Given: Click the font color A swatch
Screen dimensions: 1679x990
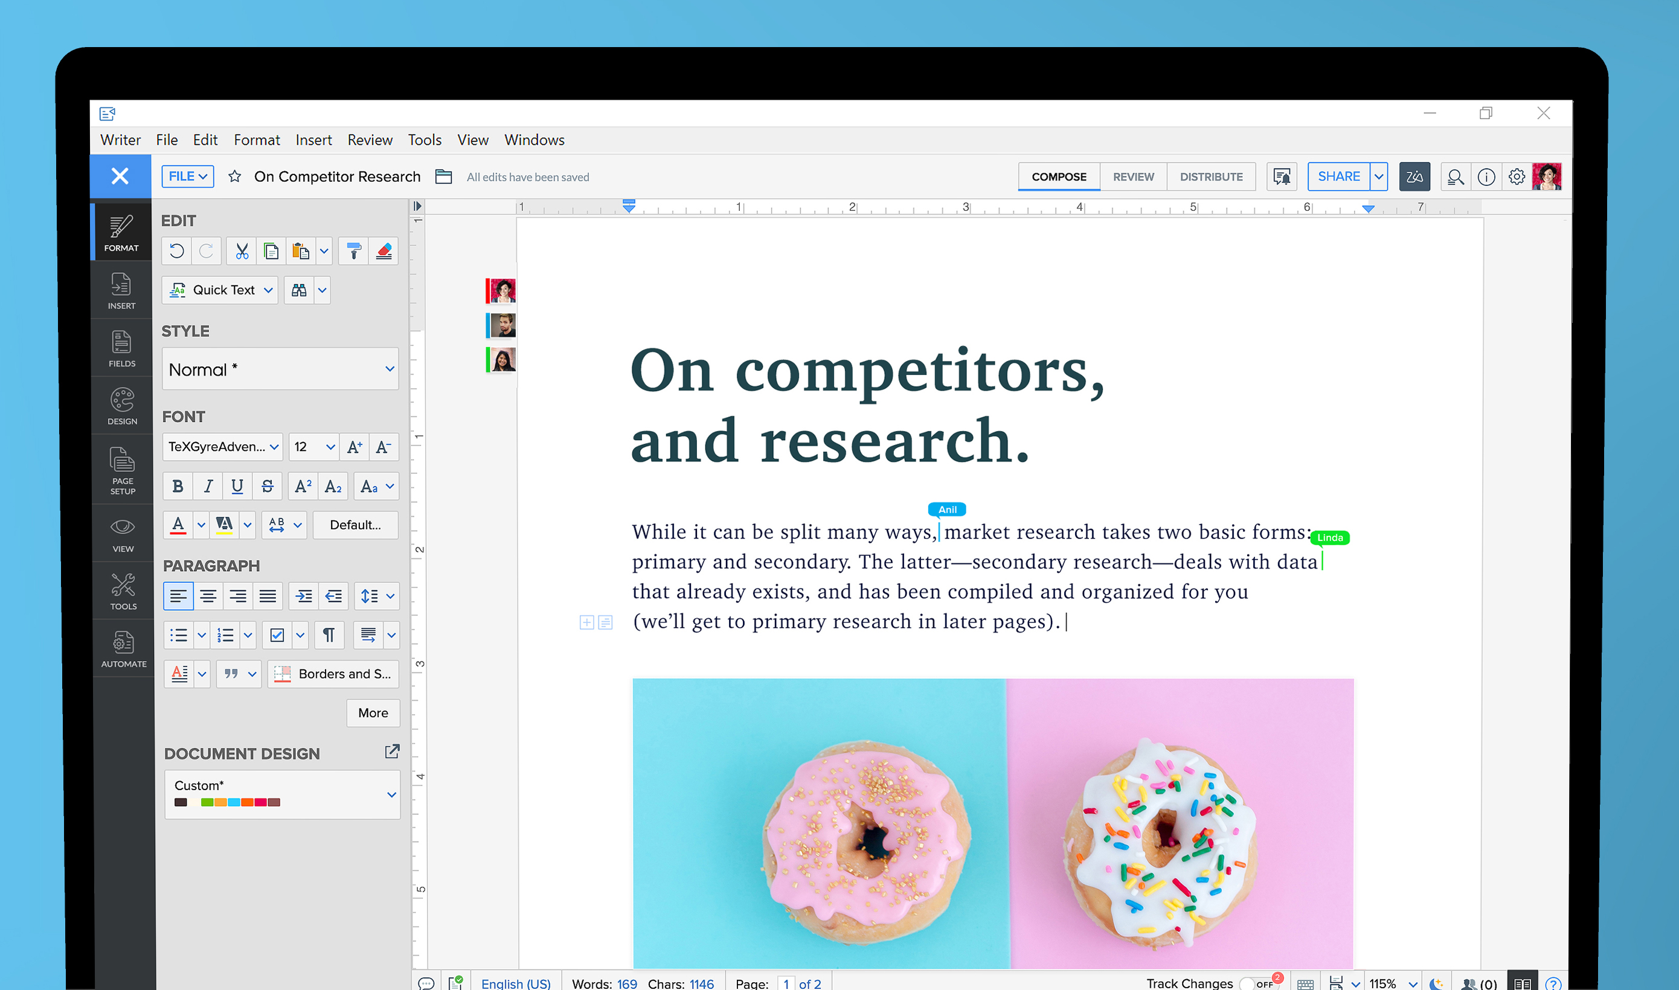Looking at the screenshot, I should click(x=178, y=525).
